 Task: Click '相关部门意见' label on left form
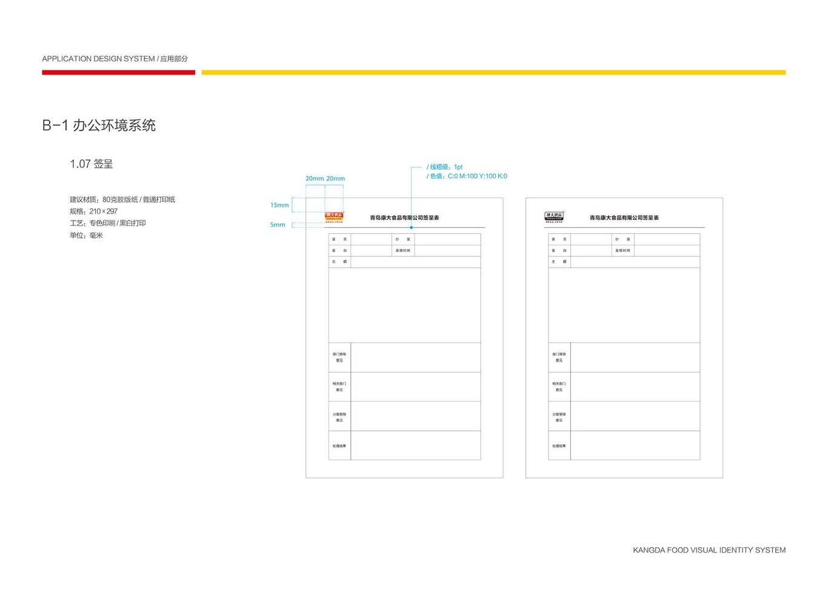coord(339,387)
